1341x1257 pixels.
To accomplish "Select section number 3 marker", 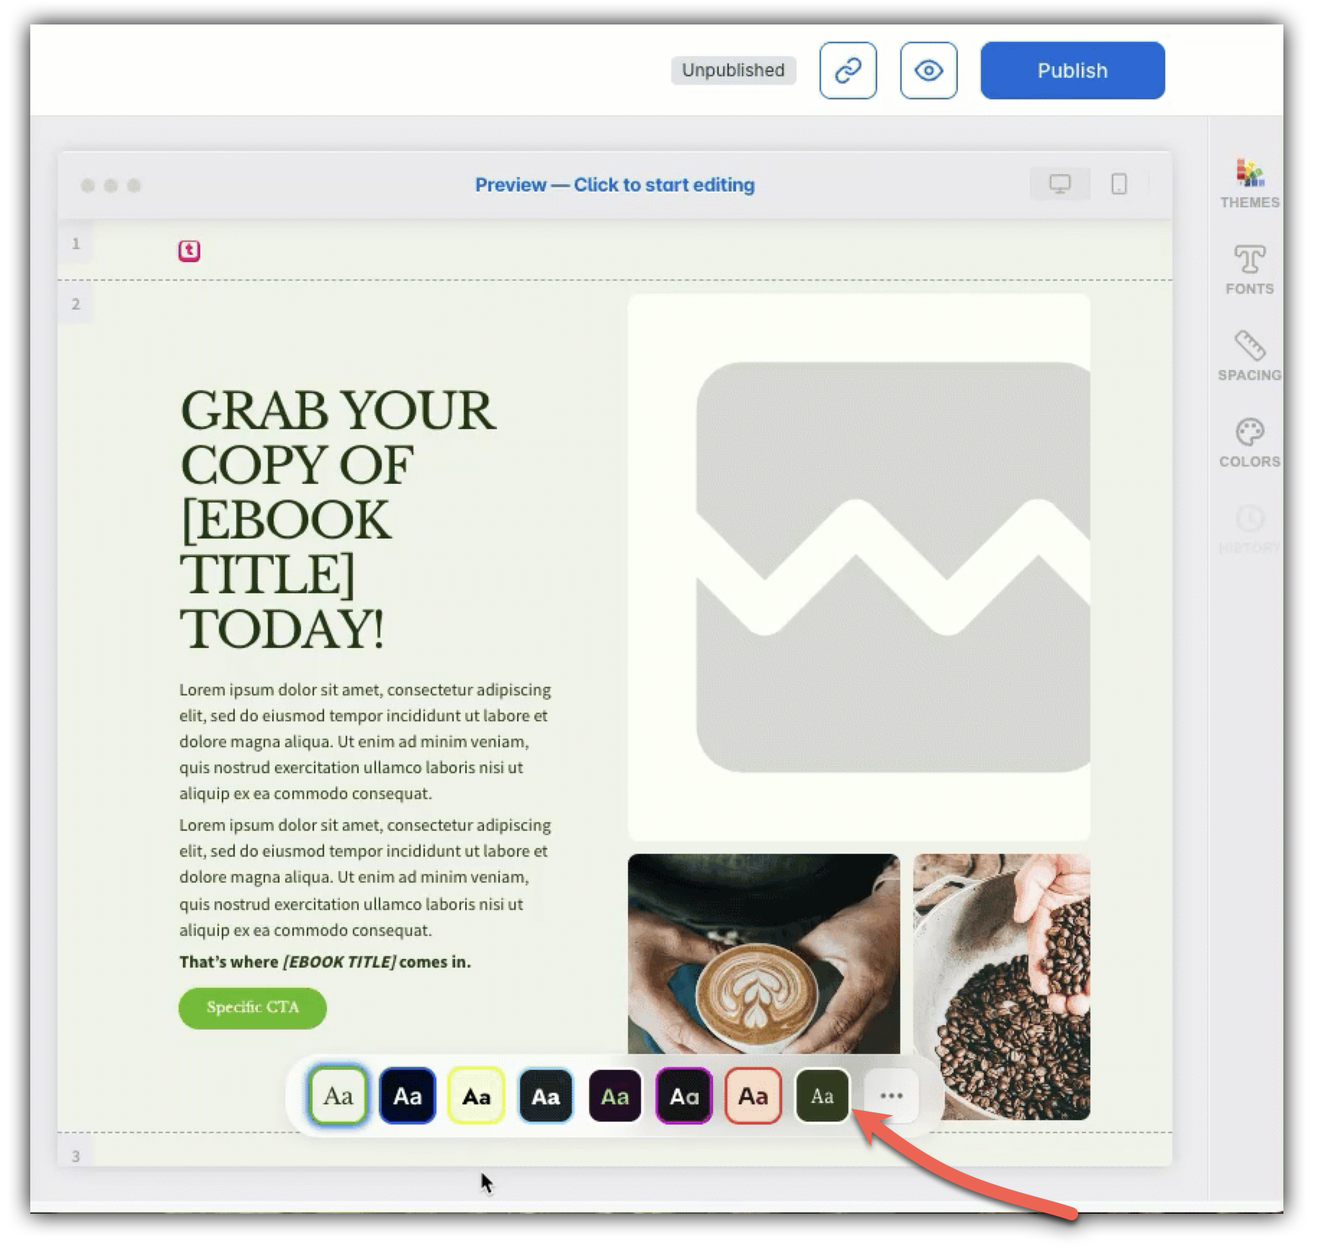I will click(x=76, y=1155).
